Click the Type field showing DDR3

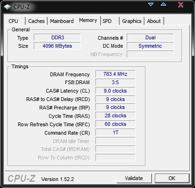[57, 37]
